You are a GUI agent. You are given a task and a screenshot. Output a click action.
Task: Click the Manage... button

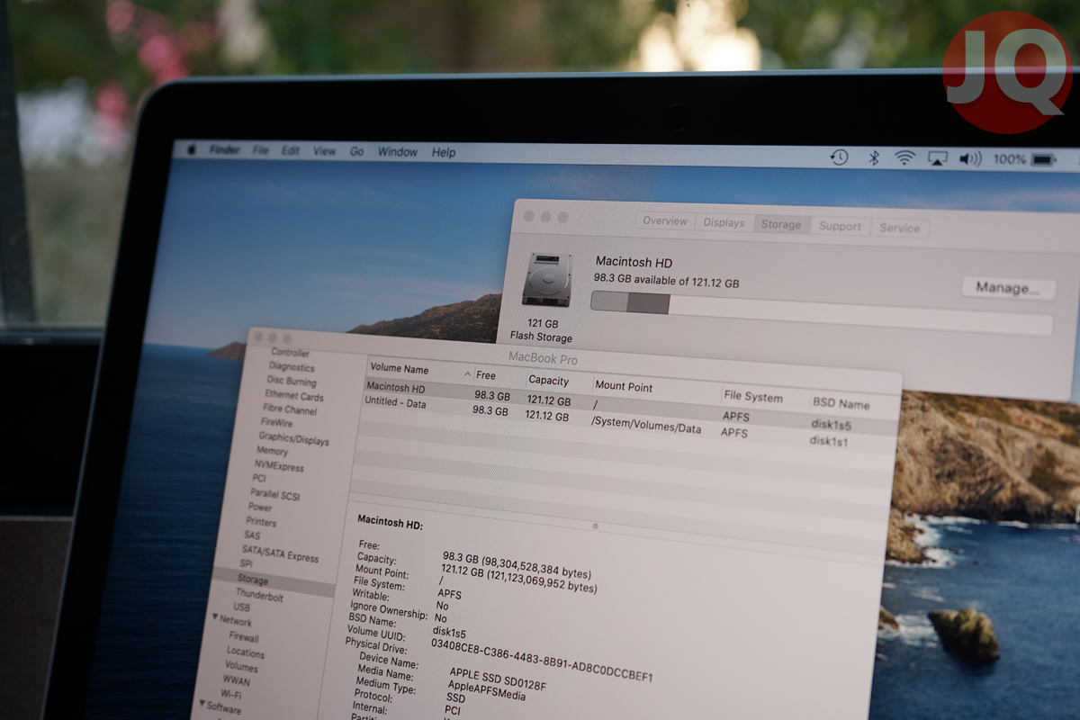tap(1008, 289)
